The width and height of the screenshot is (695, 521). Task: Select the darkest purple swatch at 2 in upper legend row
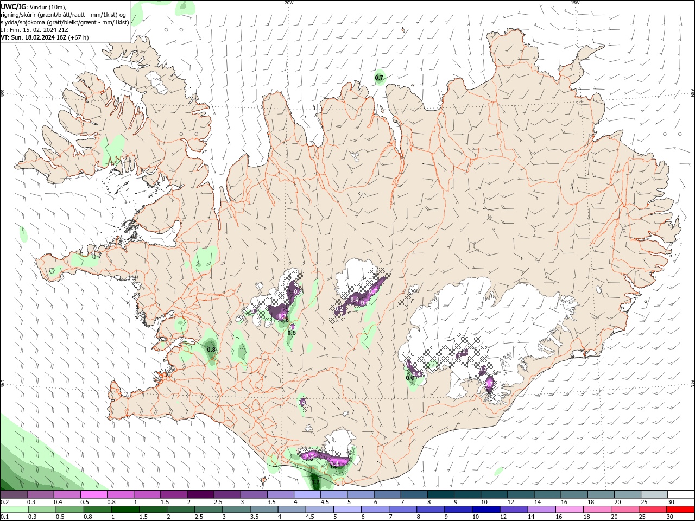tap(200, 494)
